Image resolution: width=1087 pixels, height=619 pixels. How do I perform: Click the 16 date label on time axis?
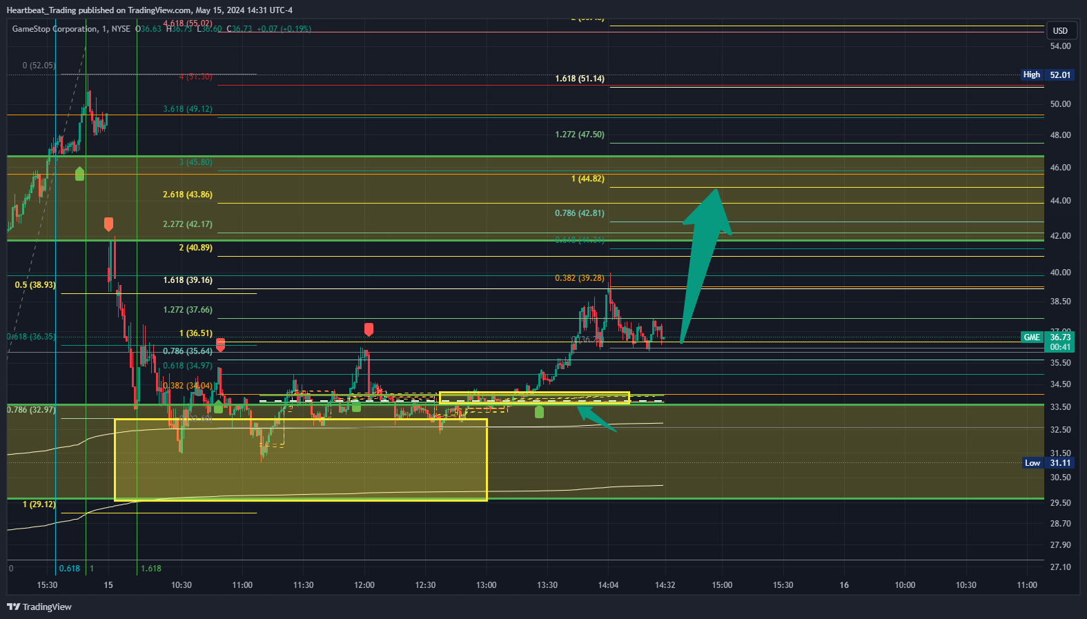click(x=844, y=585)
